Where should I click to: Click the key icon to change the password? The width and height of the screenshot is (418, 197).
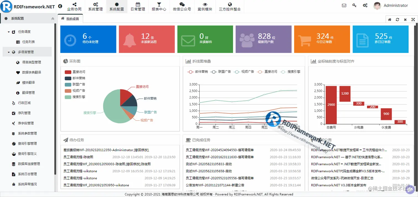(x=354, y=6)
